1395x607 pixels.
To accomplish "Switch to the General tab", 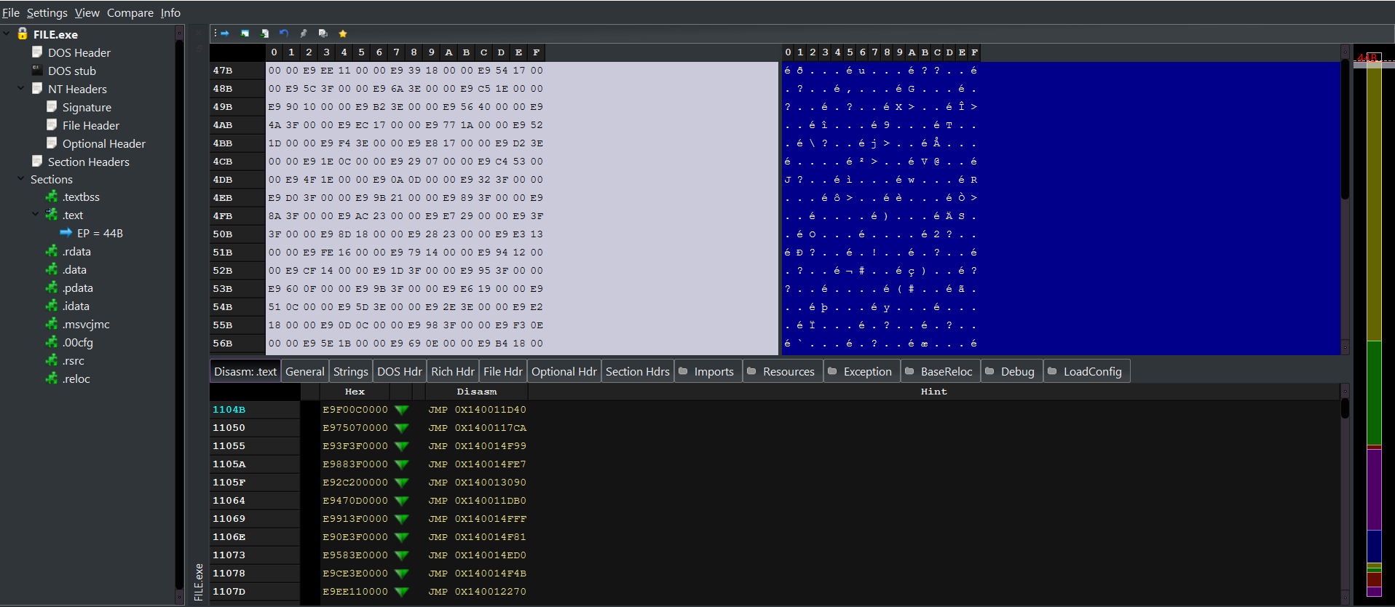I will [x=305, y=371].
